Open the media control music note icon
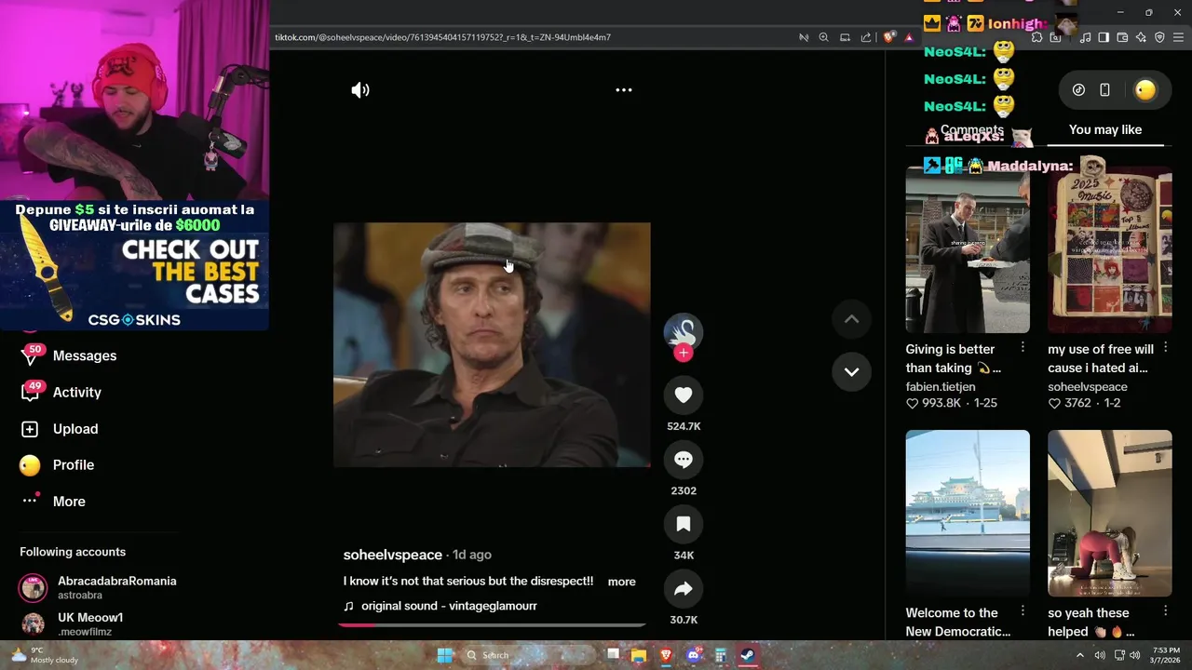The width and height of the screenshot is (1192, 670). click(1086, 37)
